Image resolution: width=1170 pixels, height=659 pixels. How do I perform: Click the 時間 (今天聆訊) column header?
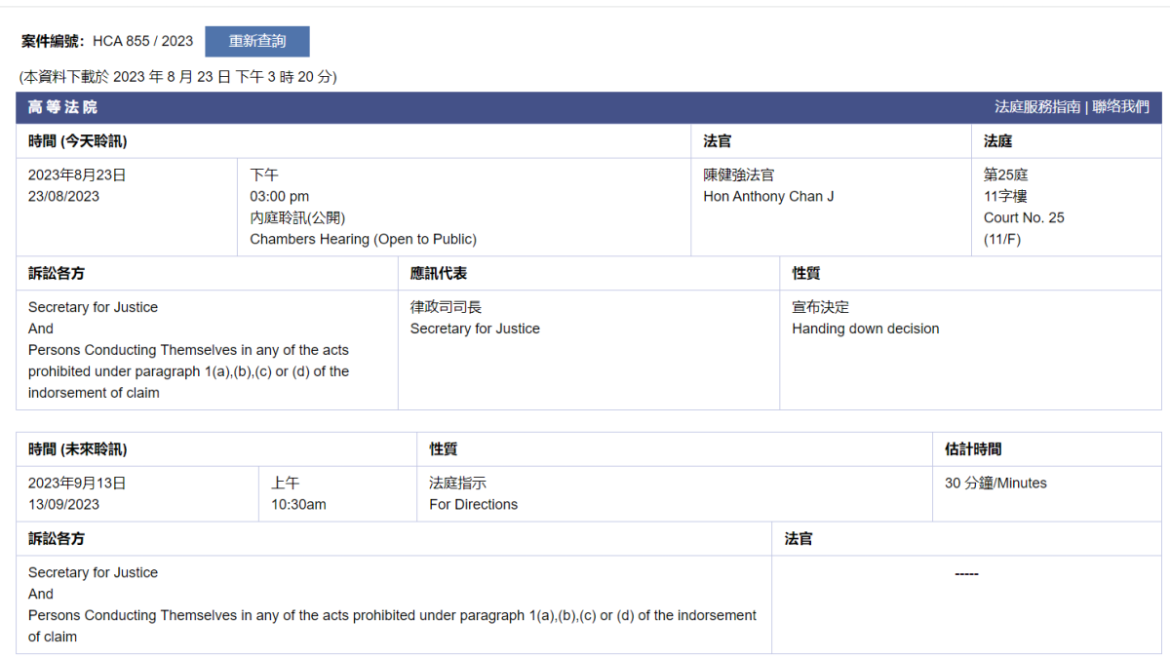click(x=78, y=141)
